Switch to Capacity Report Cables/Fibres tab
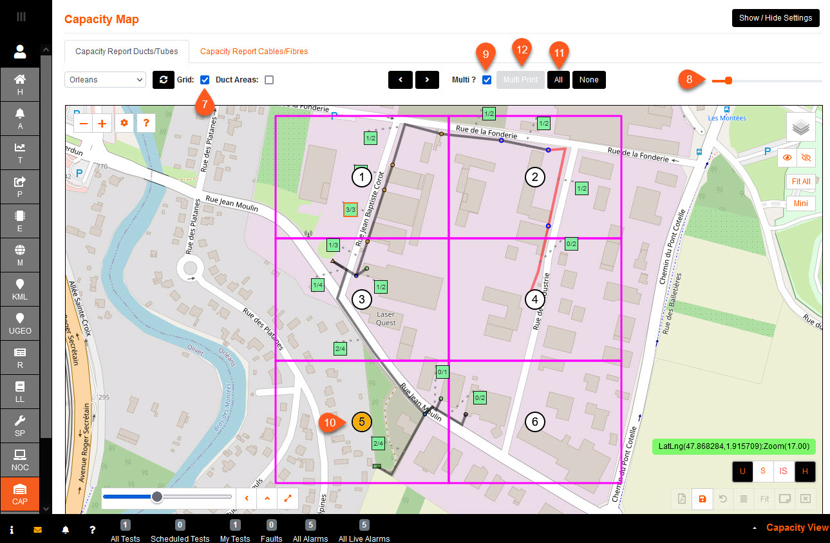 point(254,52)
